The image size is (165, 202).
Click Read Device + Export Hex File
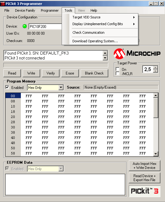coord(144,178)
